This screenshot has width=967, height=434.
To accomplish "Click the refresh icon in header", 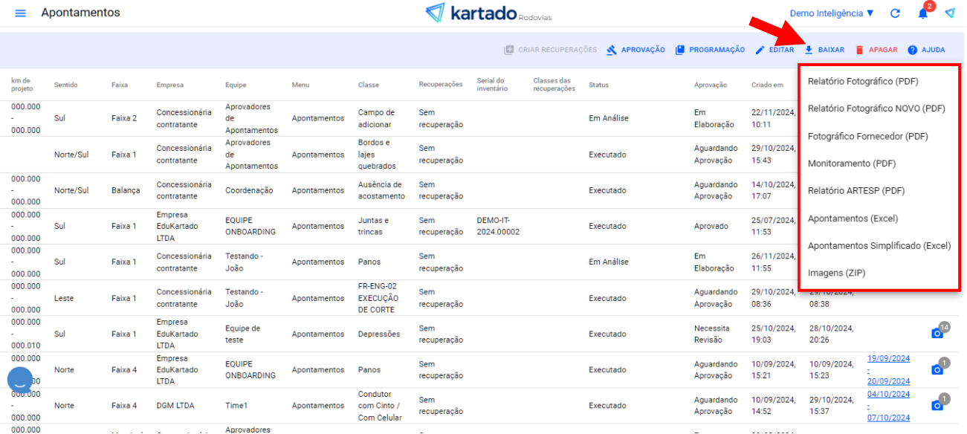I will coord(895,13).
